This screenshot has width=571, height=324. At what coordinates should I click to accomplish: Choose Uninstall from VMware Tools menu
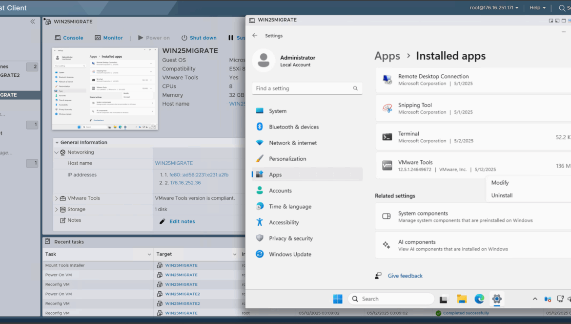(x=501, y=195)
